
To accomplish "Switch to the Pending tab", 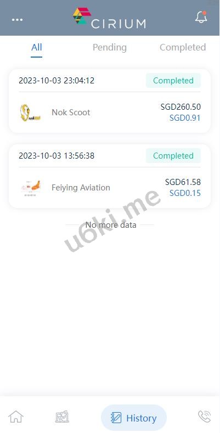I will point(110,47).
